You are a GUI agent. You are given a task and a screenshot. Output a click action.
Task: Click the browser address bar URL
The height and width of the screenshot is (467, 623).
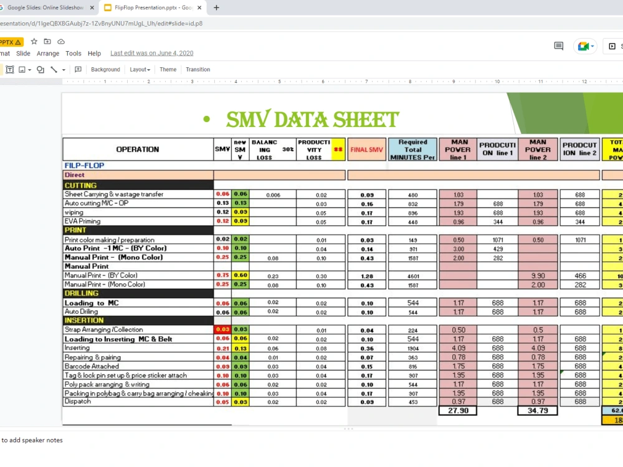102,24
